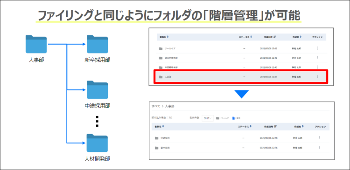
Task: Open the 中途採用 folder name
Action: click(165, 138)
